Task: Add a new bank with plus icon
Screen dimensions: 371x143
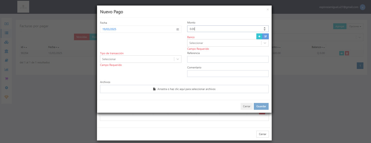Action: [x=259, y=36]
